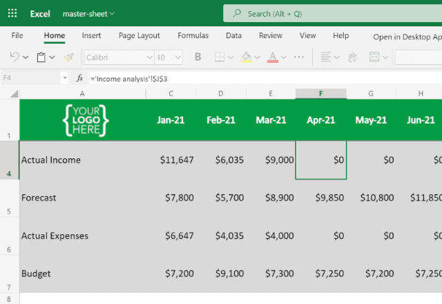Screen dimensions: 442x304
Task: Expand the undo dropdown arrow
Action: (26, 57)
